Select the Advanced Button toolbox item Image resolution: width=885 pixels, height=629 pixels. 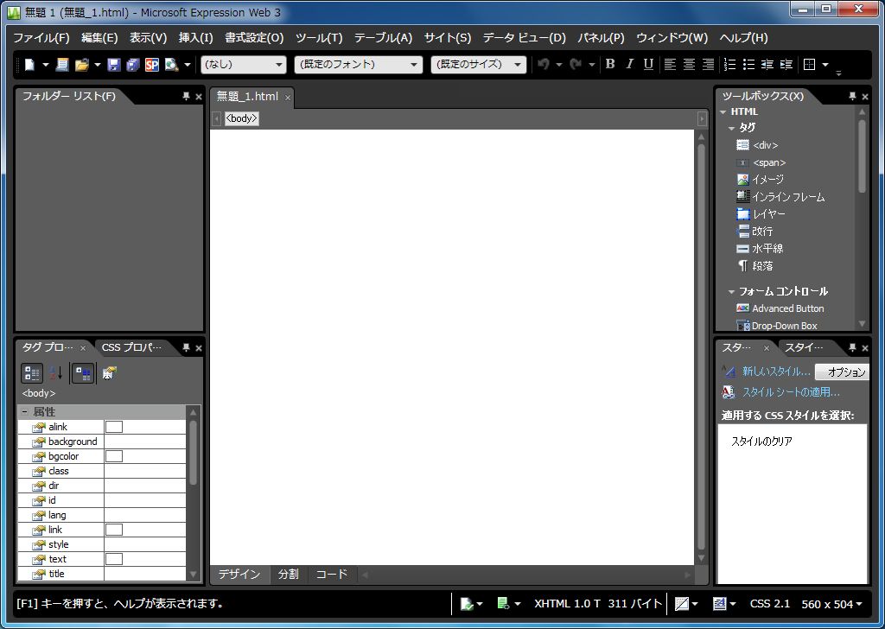tap(780, 308)
